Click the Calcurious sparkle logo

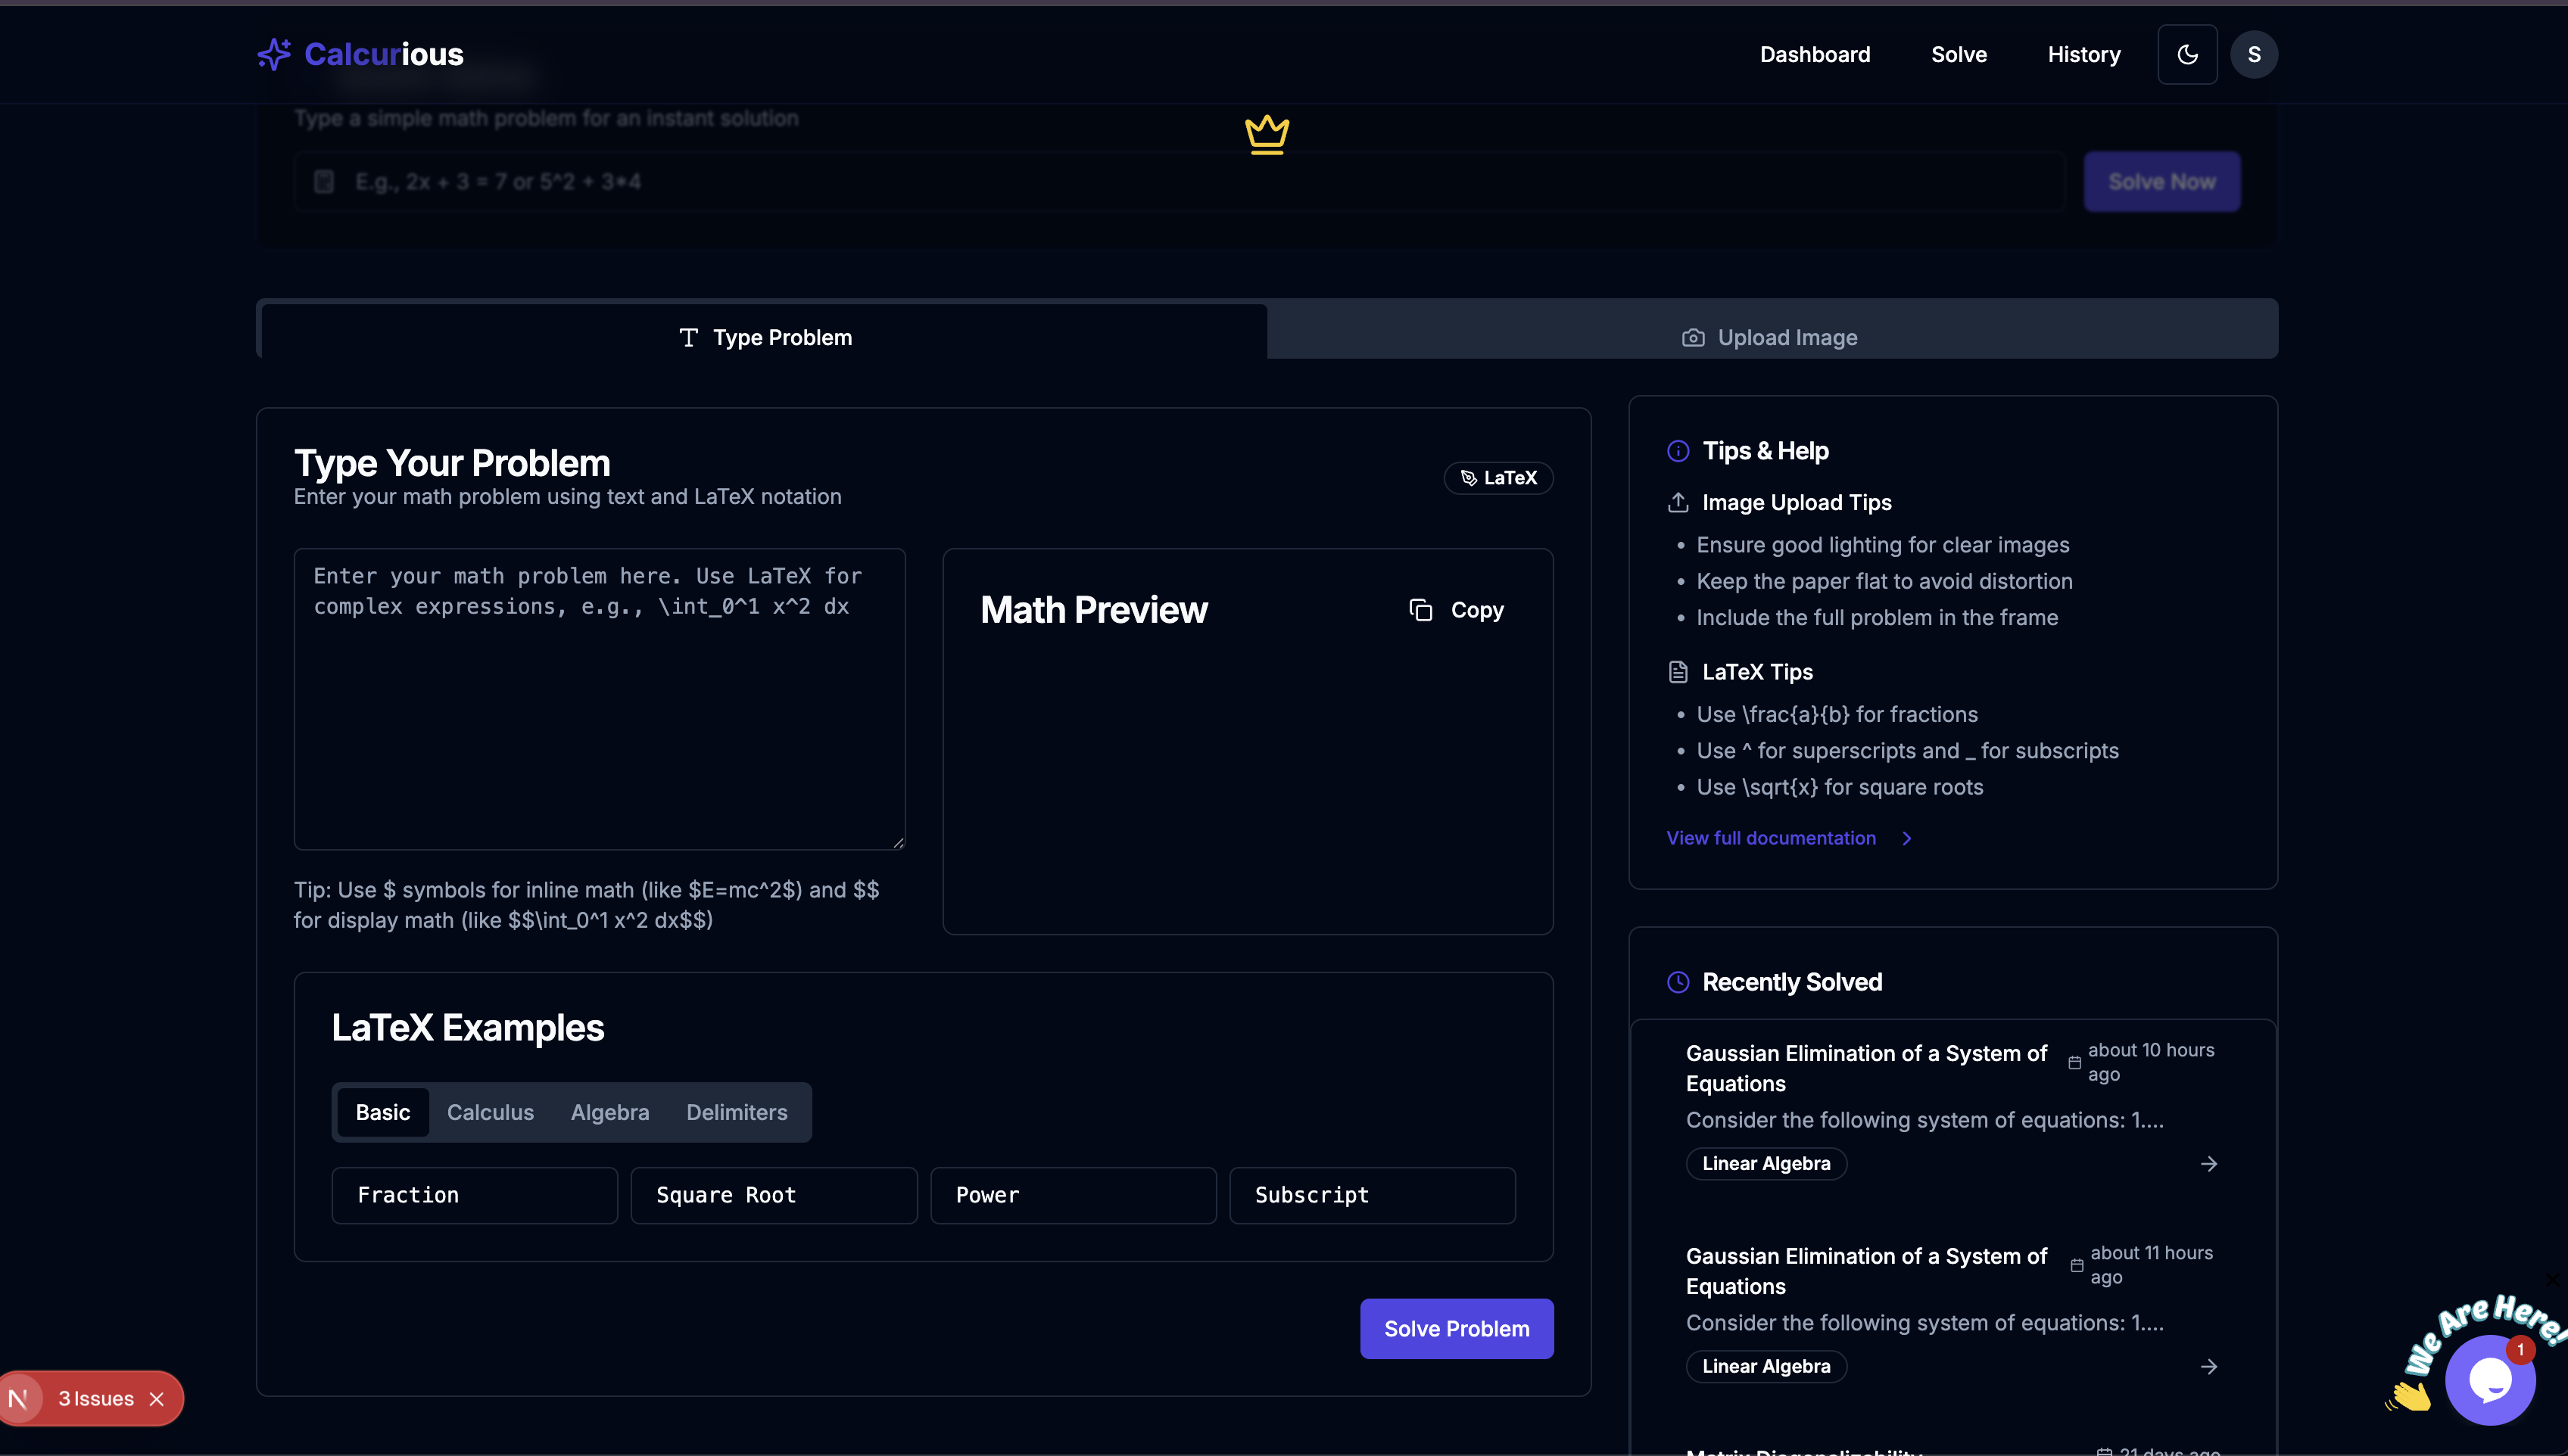coord(274,54)
